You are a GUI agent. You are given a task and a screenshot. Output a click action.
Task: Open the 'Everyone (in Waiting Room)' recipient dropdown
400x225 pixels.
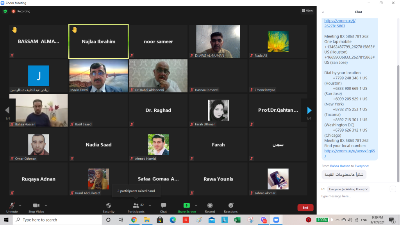click(348, 189)
